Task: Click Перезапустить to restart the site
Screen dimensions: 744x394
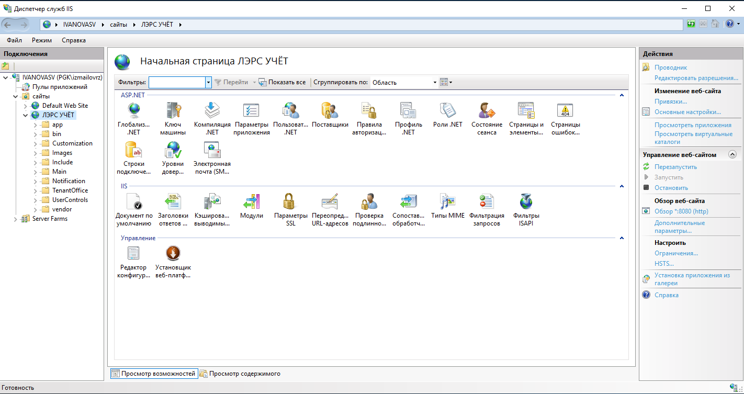Action: pos(675,167)
